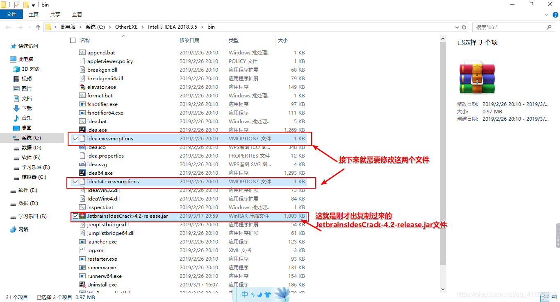Image resolution: width=560 pixels, height=302 pixels.
Task: Open 3D 对象 in the navigation pane
Action: 31,69
